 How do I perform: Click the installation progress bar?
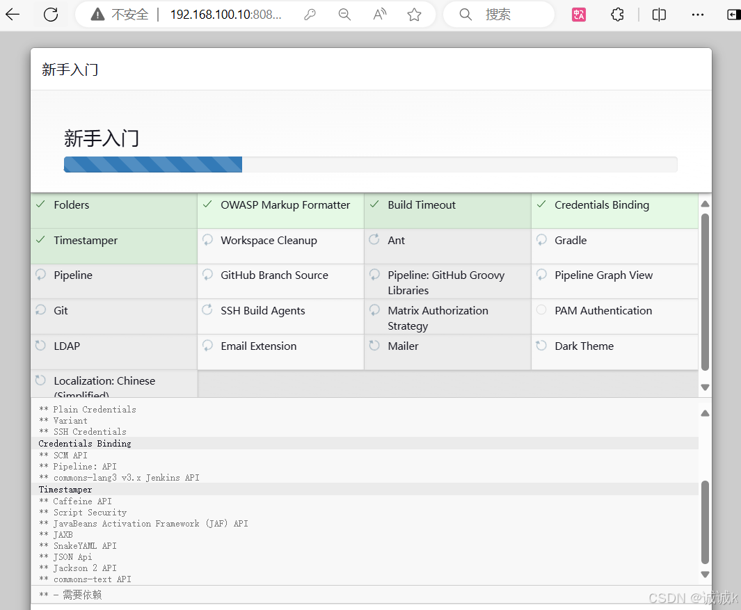[370, 164]
